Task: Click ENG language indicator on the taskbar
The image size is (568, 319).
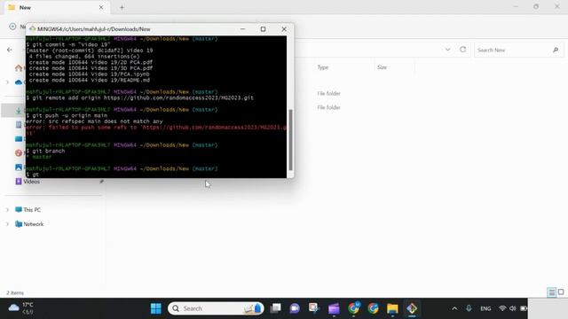Action: tap(485, 308)
